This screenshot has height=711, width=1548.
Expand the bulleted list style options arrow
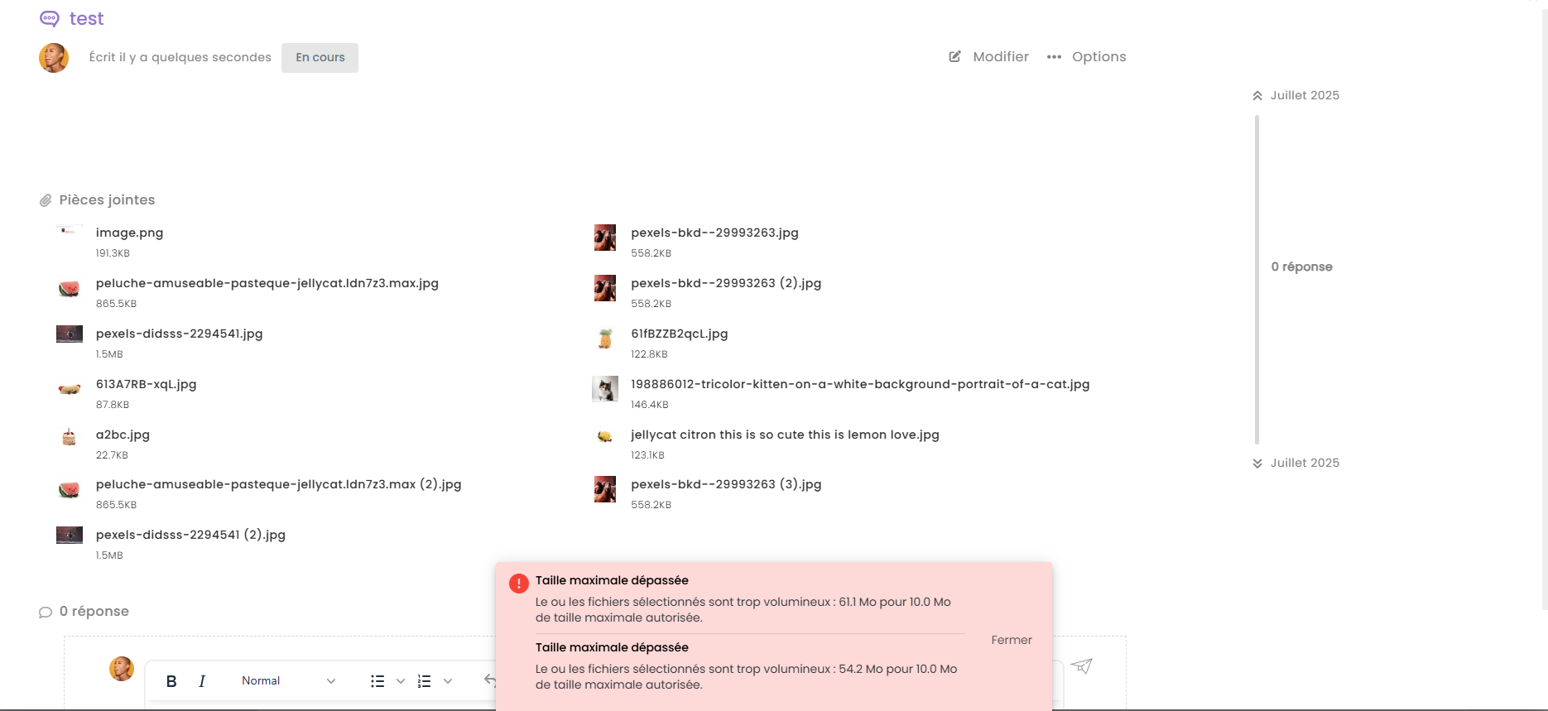[x=401, y=681]
